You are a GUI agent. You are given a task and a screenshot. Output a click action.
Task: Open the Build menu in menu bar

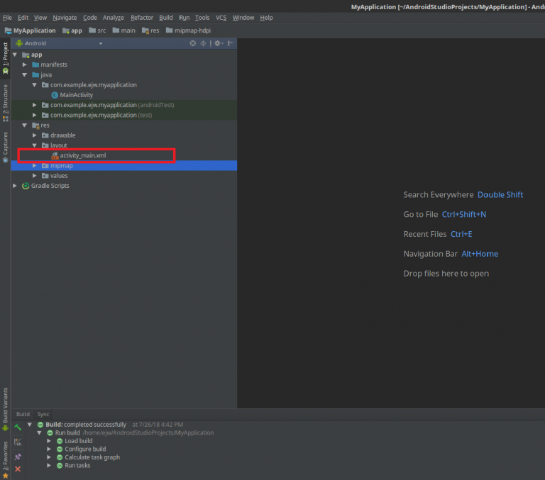click(x=166, y=18)
